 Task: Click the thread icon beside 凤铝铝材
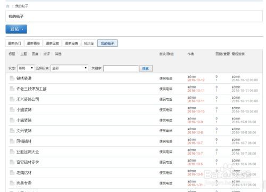click(x=12, y=141)
